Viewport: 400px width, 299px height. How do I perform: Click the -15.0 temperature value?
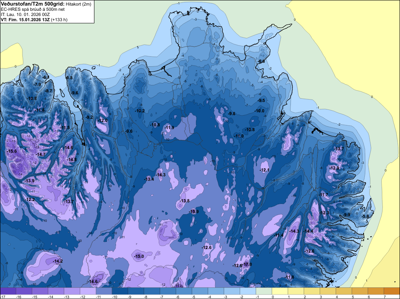point(139,257)
